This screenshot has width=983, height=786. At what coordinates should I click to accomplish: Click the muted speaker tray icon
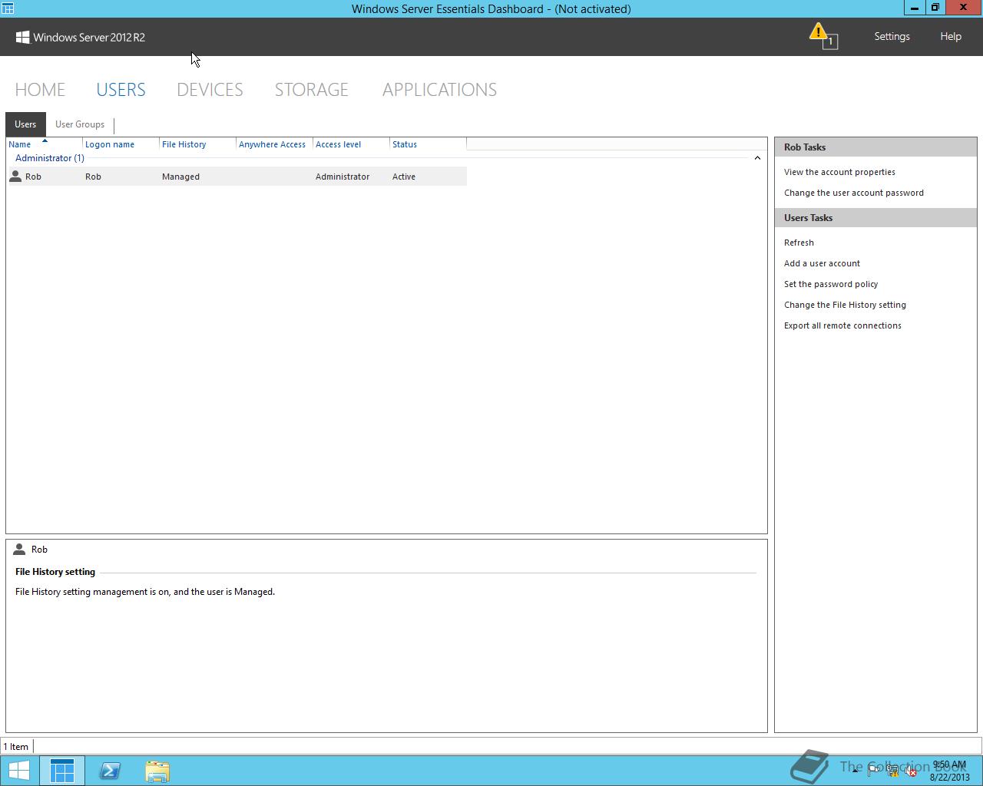pos(910,771)
